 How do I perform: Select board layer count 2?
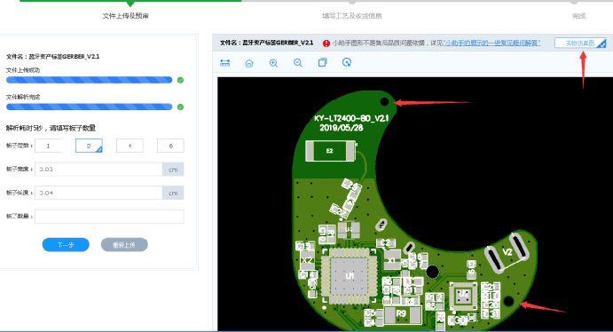(89, 146)
